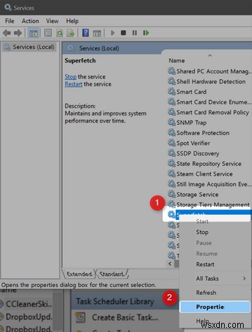Click the Show/Hide Action Pane toolbar icon
252x332 pixels.
97,34
